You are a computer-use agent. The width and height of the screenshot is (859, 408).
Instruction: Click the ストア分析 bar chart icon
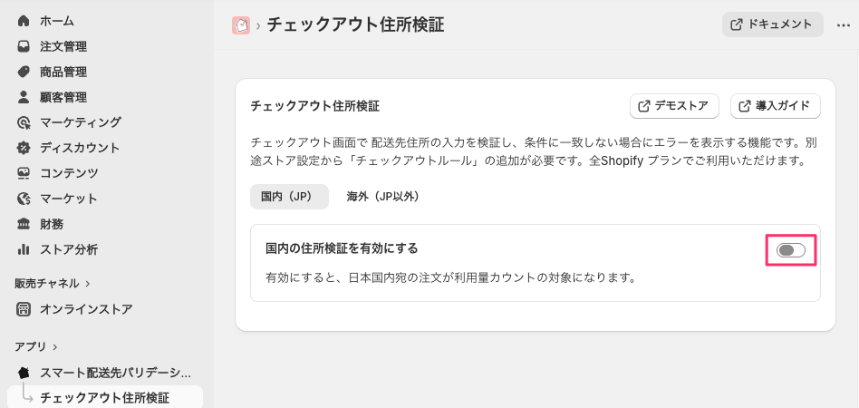tap(24, 249)
